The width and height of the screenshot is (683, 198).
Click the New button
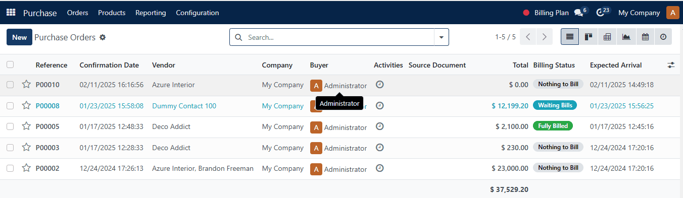(x=19, y=37)
